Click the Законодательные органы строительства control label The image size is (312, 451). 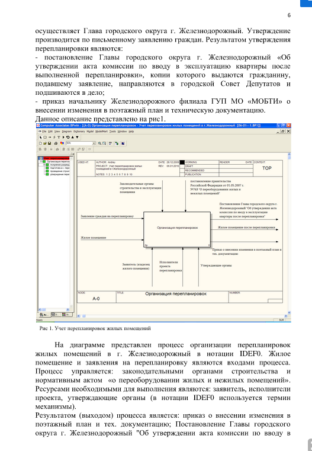(140, 187)
